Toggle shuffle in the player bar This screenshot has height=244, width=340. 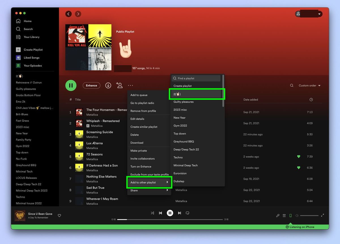pos(152,213)
